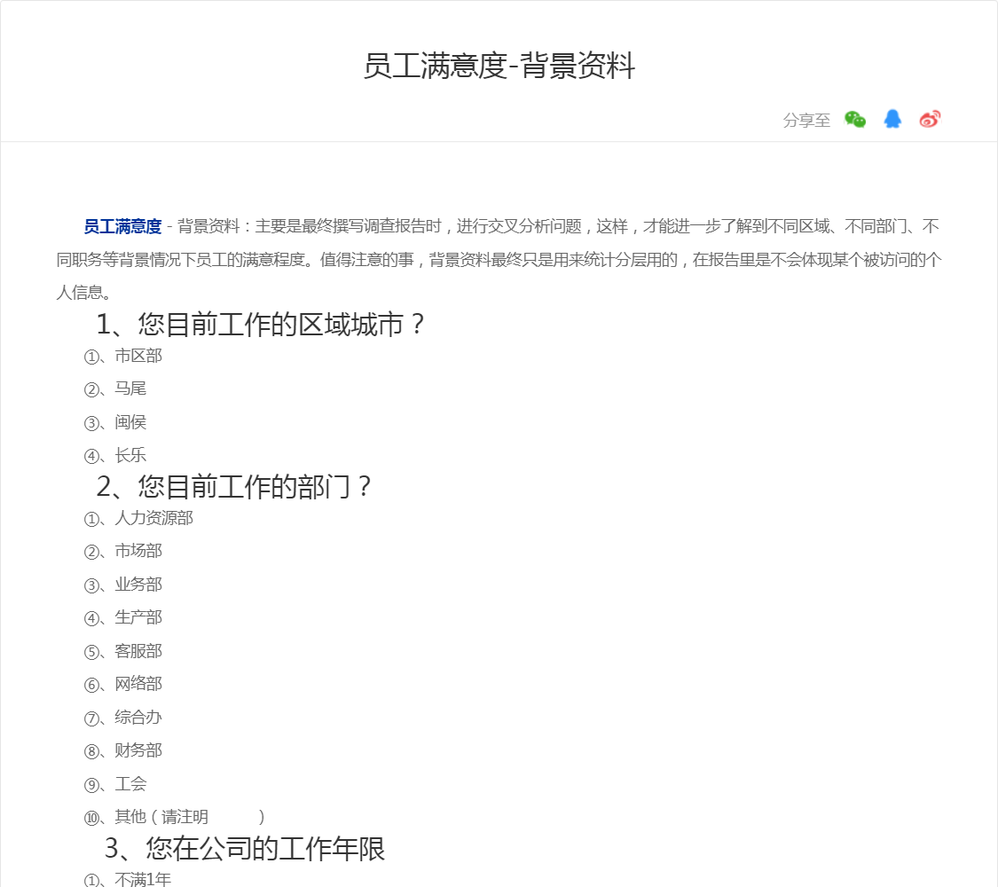Screen dimensions: 998x887
Task: Select option 闽侯
Action: (x=115, y=422)
